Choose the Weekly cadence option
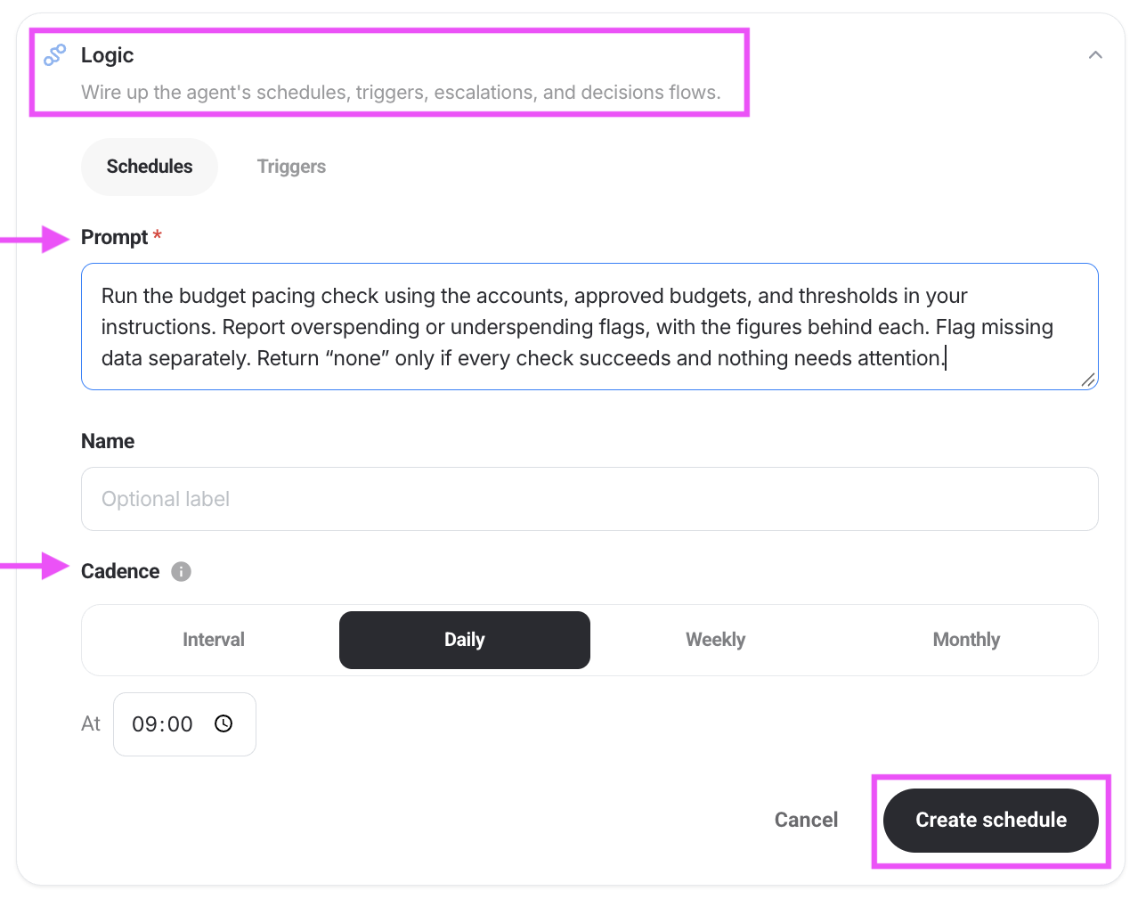 click(x=716, y=640)
